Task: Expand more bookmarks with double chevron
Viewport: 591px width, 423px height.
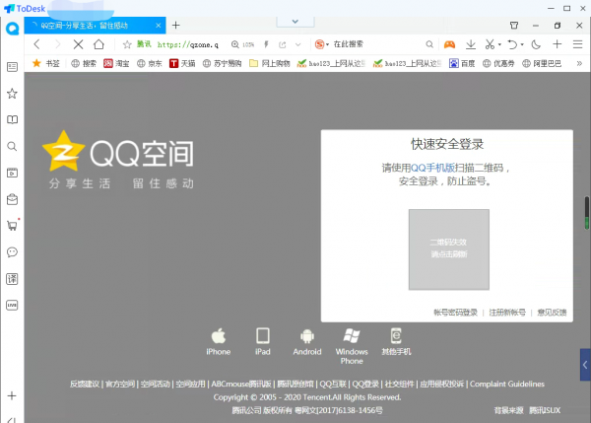Action: [579, 63]
